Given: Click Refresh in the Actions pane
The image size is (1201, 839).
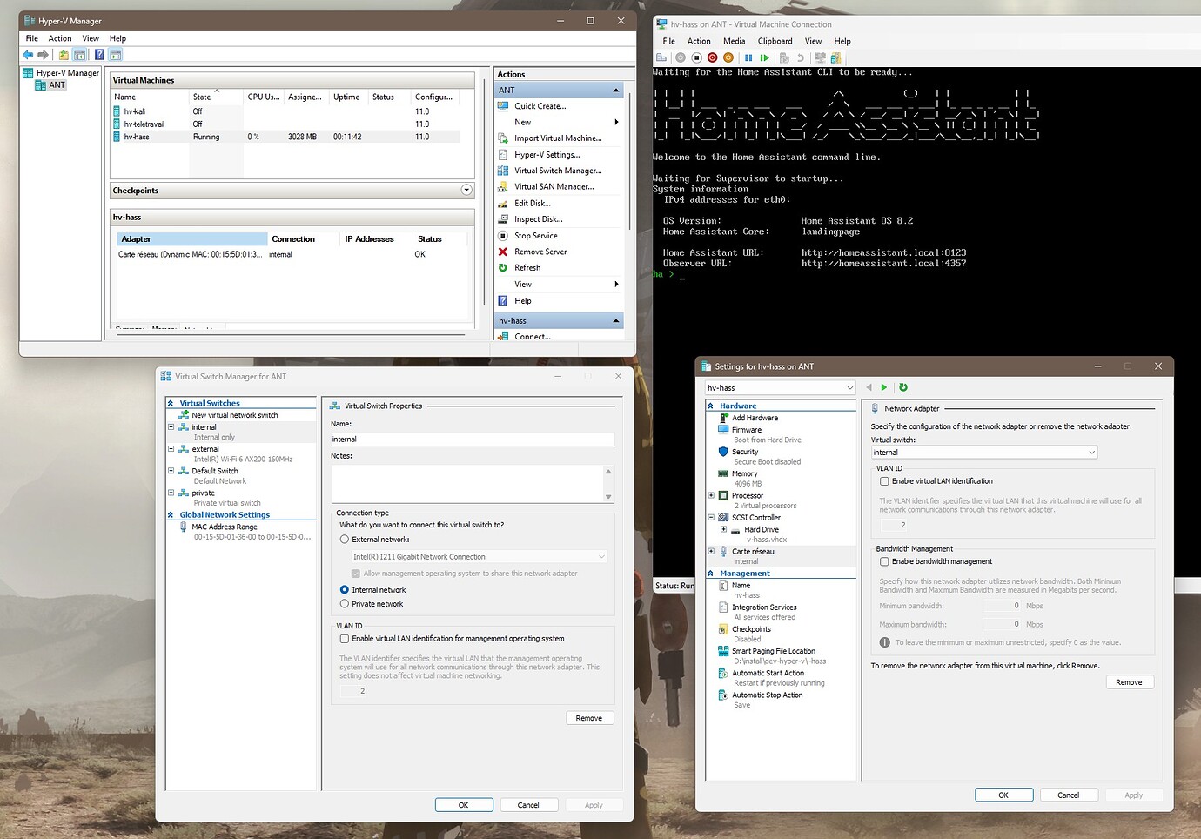Looking at the screenshot, I should pyautogui.click(x=527, y=267).
